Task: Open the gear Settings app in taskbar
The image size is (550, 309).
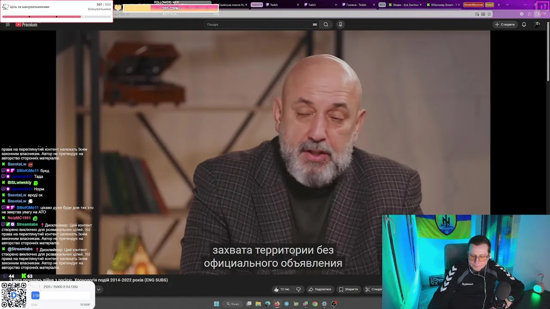Action: pos(324,304)
